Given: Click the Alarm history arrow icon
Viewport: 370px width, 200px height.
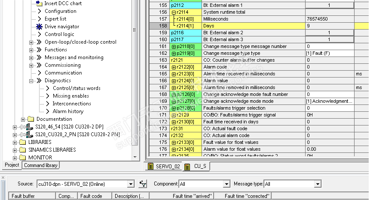Looking at the screenshot, I should pyautogui.click(x=48, y=111).
